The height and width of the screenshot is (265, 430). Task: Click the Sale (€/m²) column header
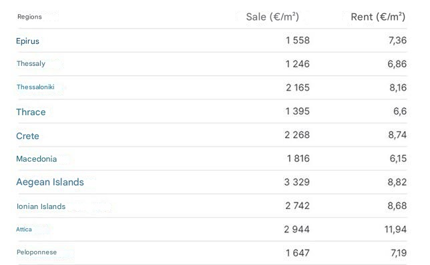272,17
